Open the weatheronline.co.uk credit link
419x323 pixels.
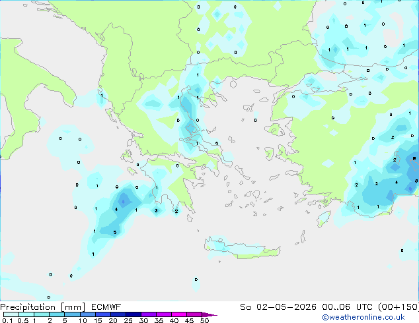[x=363, y=317]
